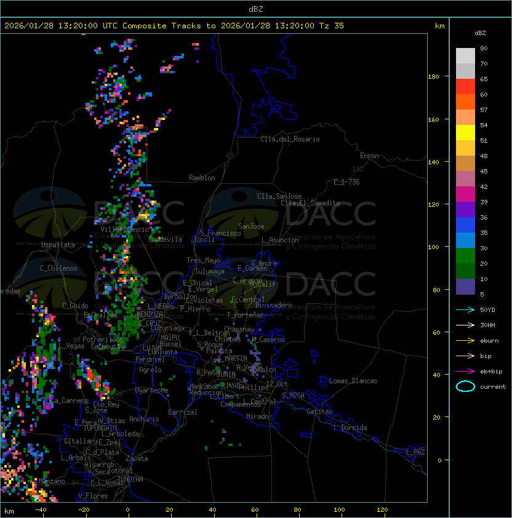Click the Anchoris place label
512x518 pixels.
tap(144, 419)
